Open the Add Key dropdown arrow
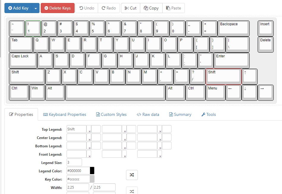 click(36, 8)
